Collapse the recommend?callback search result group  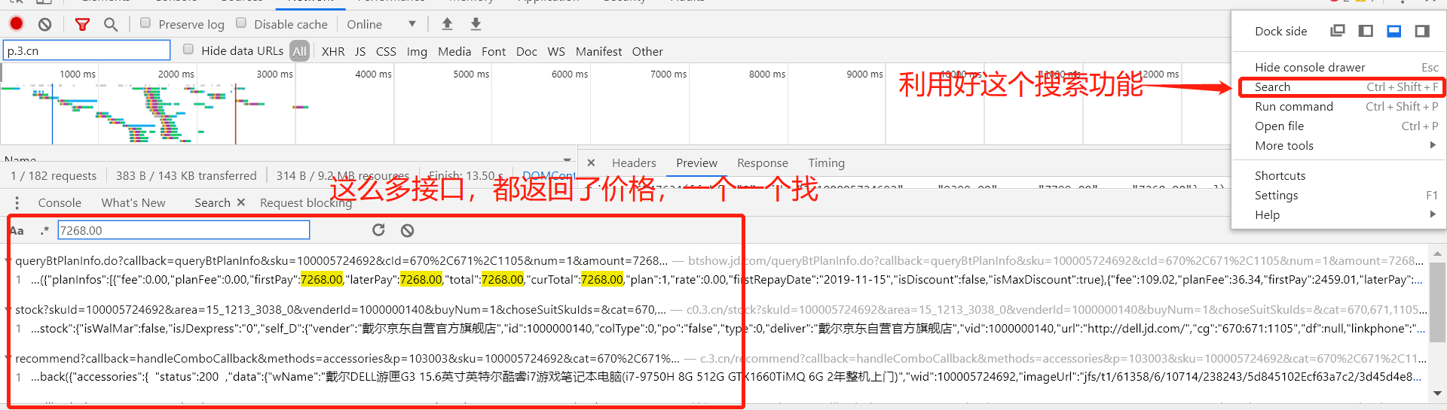[8, 359]
